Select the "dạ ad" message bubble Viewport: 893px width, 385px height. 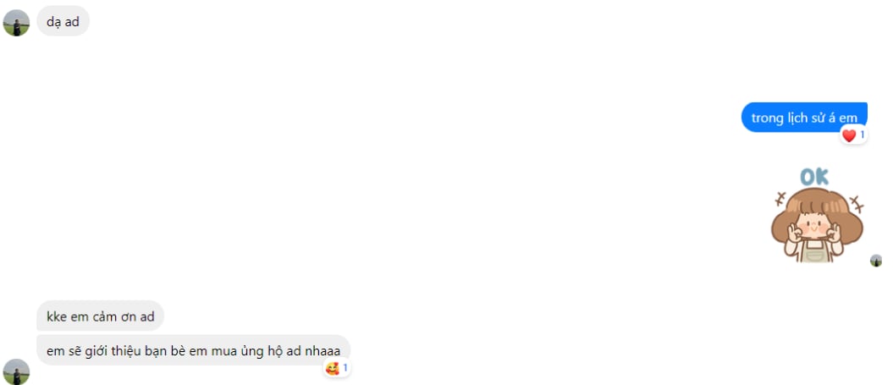point(63,21)
